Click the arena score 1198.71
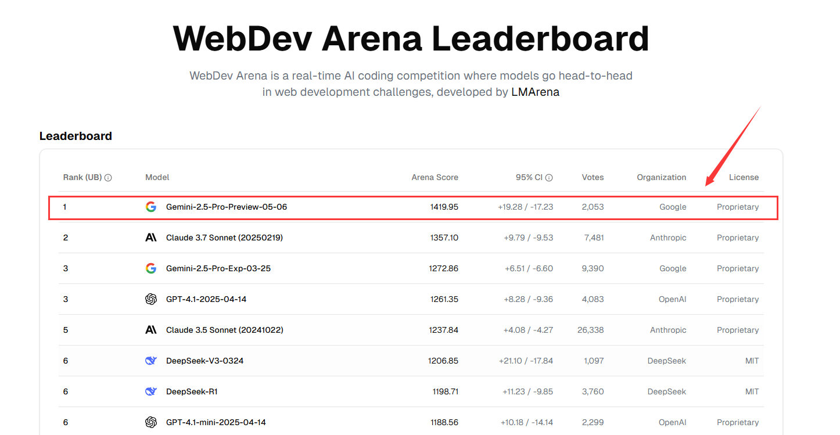 click(x=446, y=391)
